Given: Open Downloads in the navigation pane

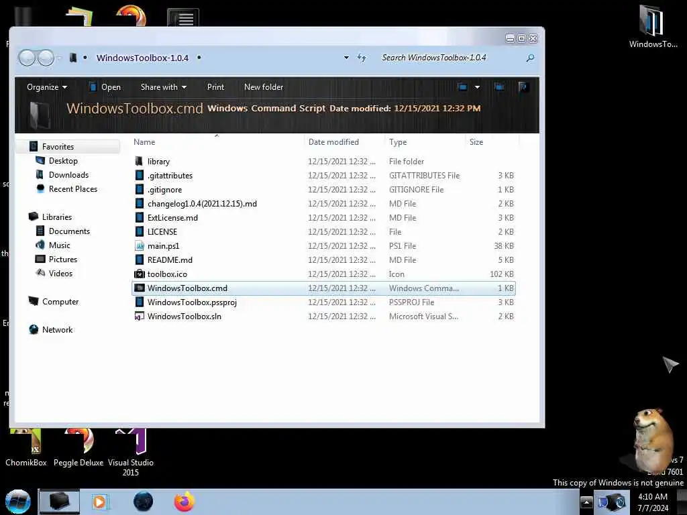Looking at the screenshot, I should (x=69, y=175).
